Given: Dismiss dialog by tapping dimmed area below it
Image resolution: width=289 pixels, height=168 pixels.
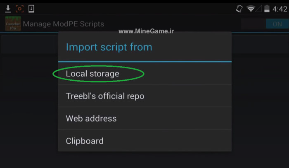Looking at the screenshot, I should [145, 160].
